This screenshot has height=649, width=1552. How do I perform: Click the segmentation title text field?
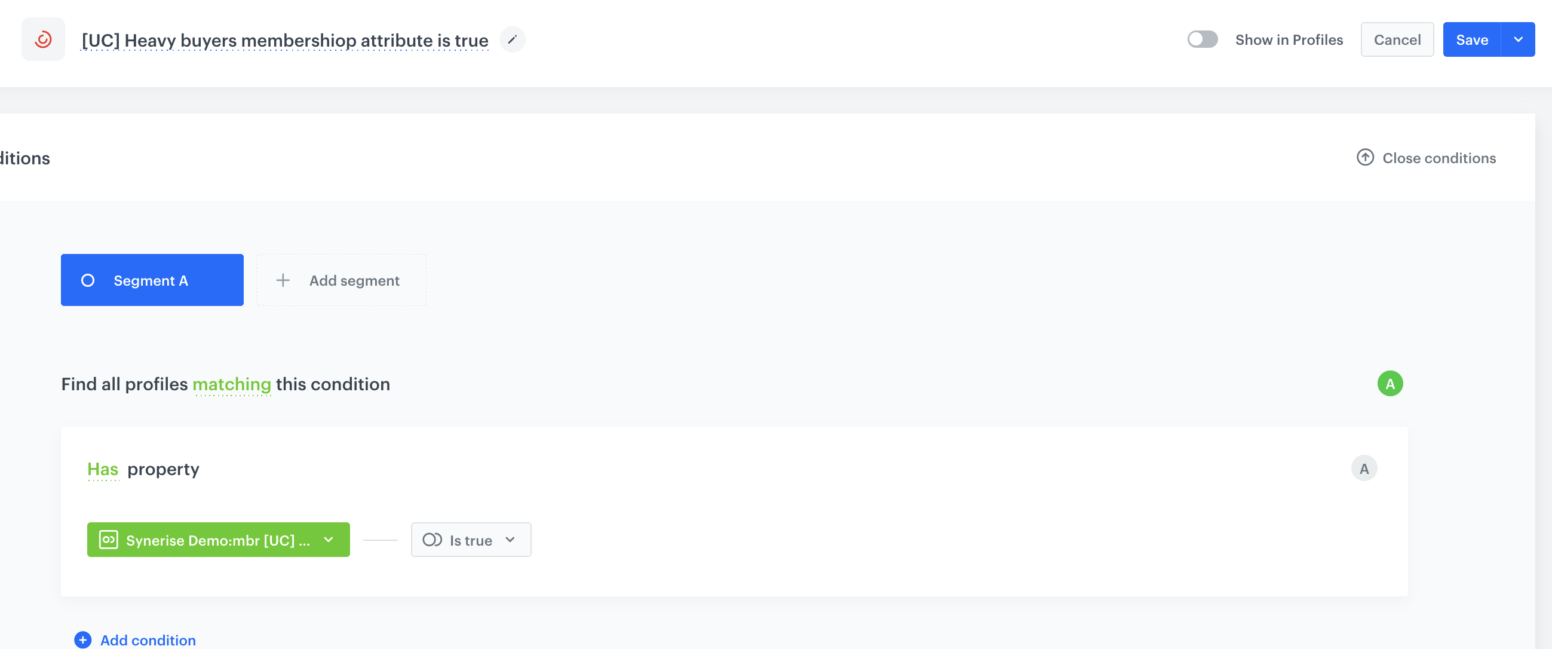284,41
